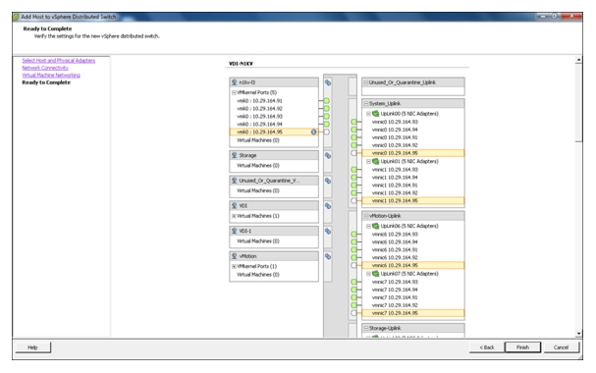The width and height of the screenshot is (596, 373).
Task: Click the empty port circle for vmnic0 10.29.164.95
Action: 353,153
